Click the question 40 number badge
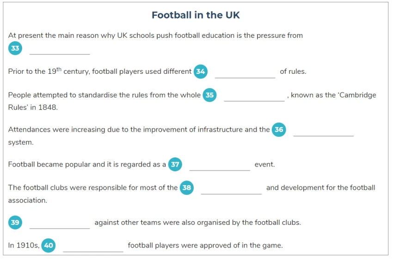Viewport: 393px width, 265px height. pos(49,246)
